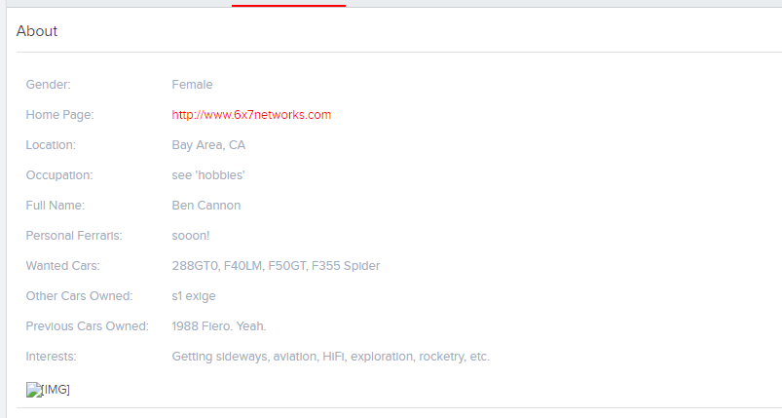Click the 'Other Cars Owned:' label
The height and width of the screenshot is (418, 782).
(79, 296)
